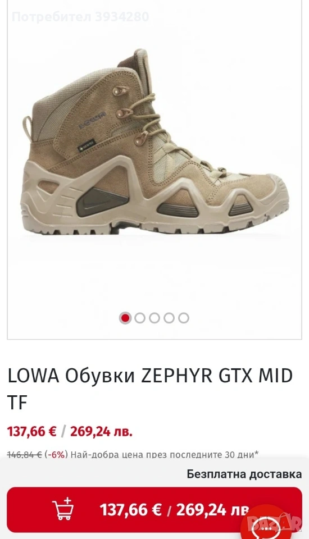The image size is (309, 539).
Task: Open the LOWA ZEPHYR GTX MID TF title
Action: click(150, 389)
